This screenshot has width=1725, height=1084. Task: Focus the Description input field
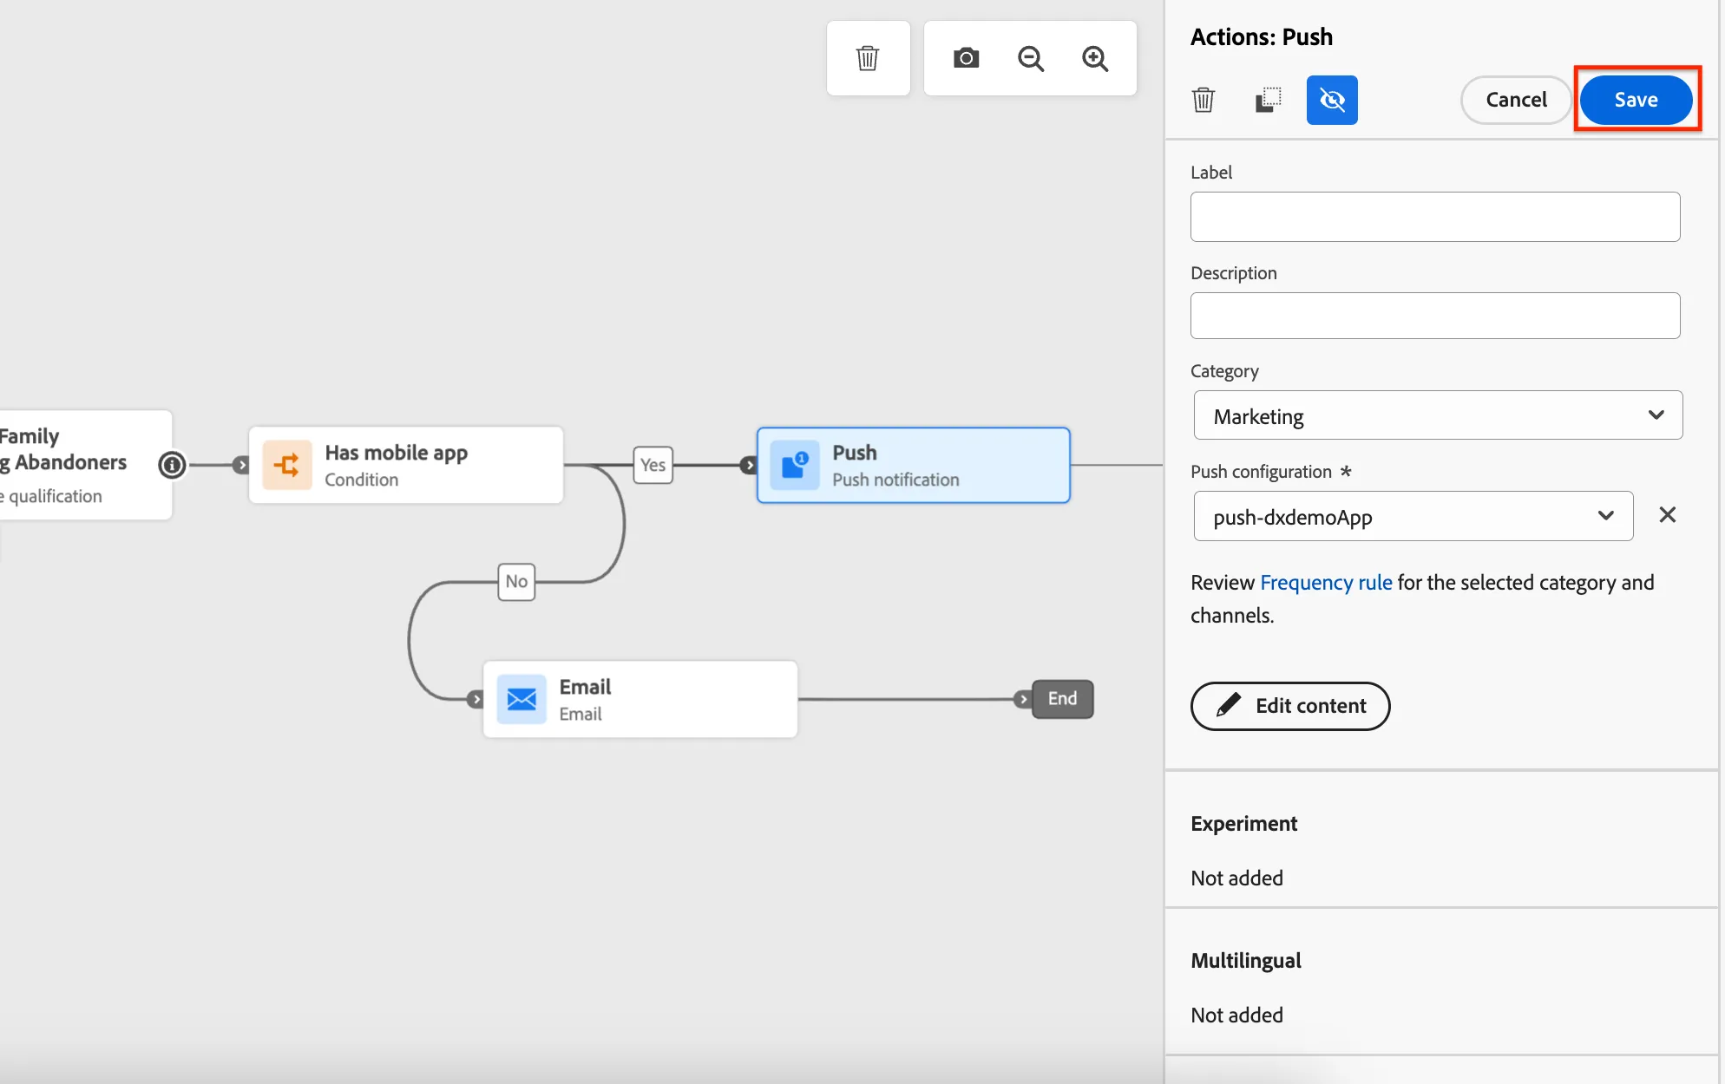pyautogui.click(x=1435, y=316)
